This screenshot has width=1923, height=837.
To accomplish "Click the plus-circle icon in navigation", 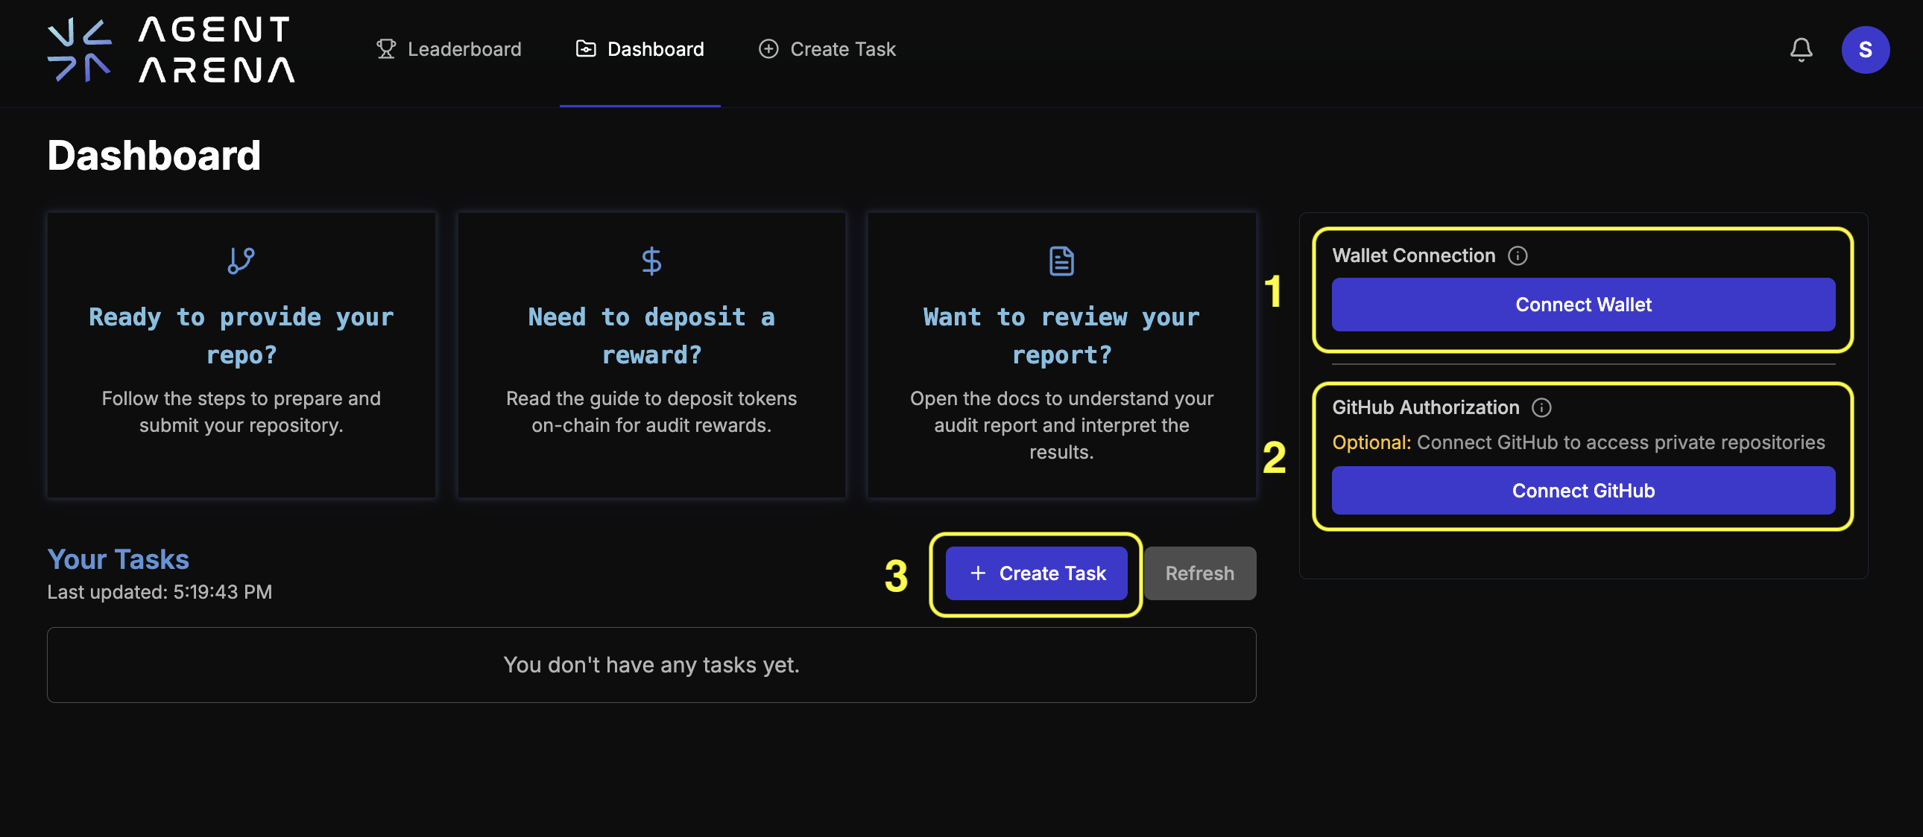I will coord(768,49).
